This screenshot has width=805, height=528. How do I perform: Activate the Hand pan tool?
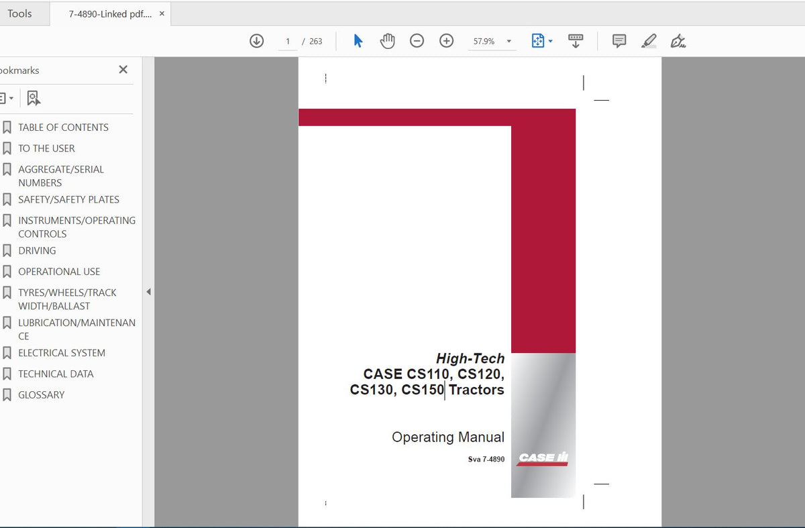387,41
